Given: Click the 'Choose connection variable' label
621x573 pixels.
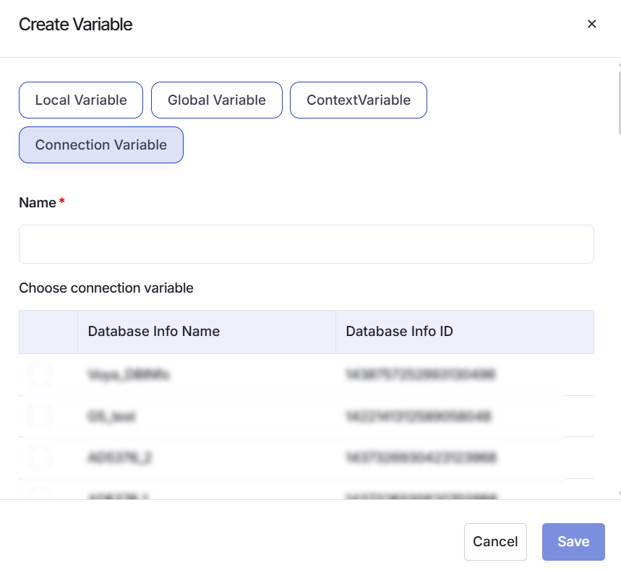Looking at the screenshot, I should pos(106,288).
